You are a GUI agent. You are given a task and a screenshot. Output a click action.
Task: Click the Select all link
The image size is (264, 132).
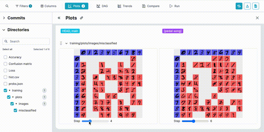(8, 49)
